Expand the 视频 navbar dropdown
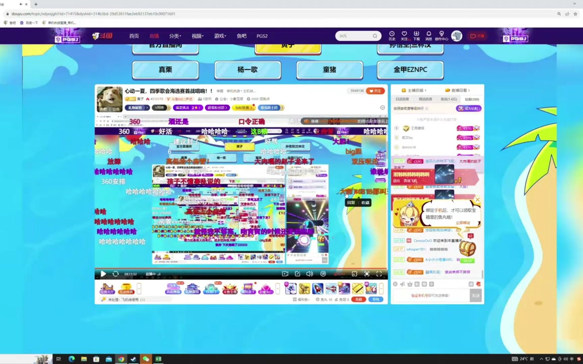Screen dimensions: 583x364 [198, 36]
